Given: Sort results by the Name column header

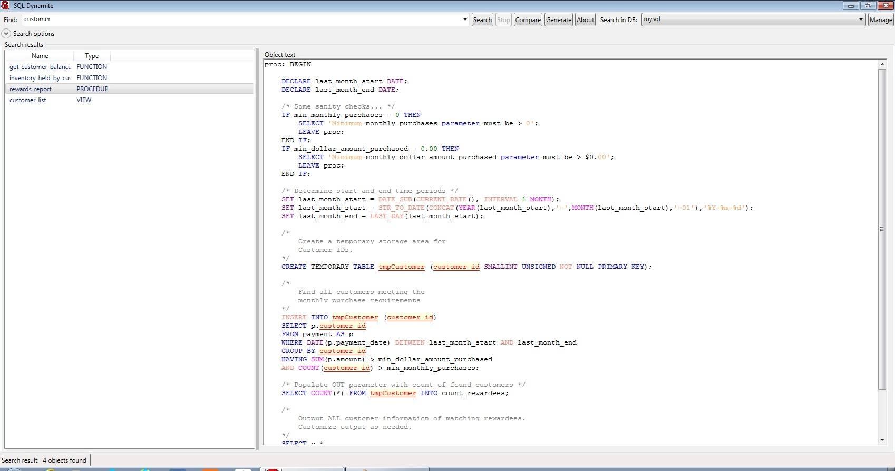Looking at the screenshot, I should click(40, 56).
